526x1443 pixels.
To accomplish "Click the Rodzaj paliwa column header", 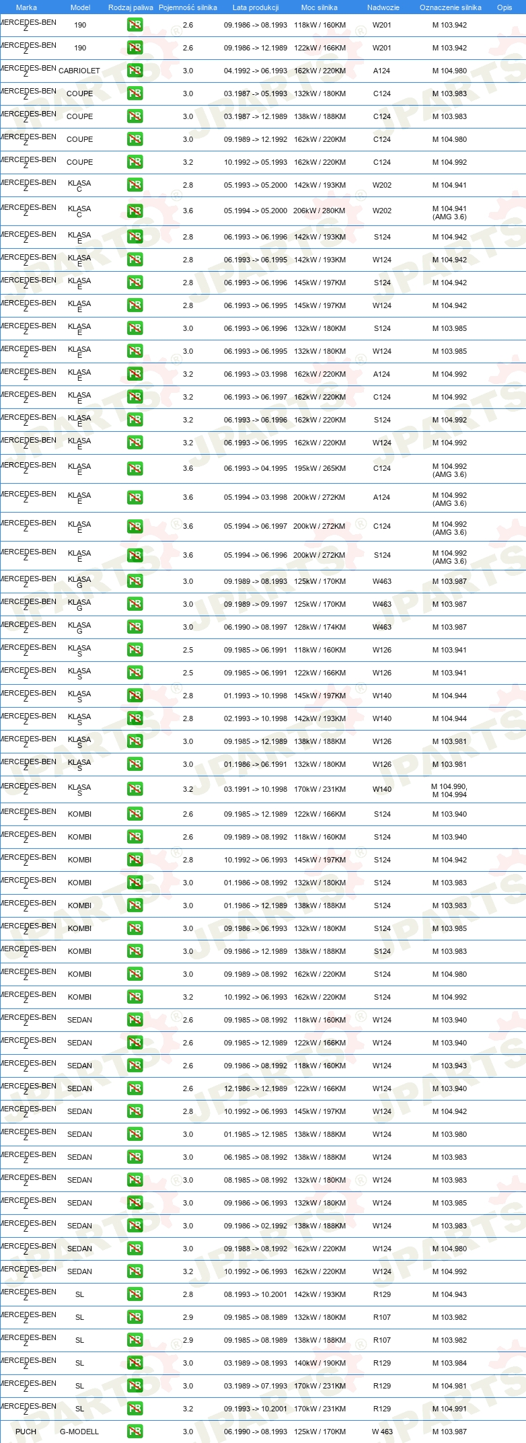I will (x=130, y=7).
